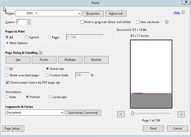Screen dimensions: 191x137
Task: Click the page preview thumbnail
Action: (x=151, y=74)
